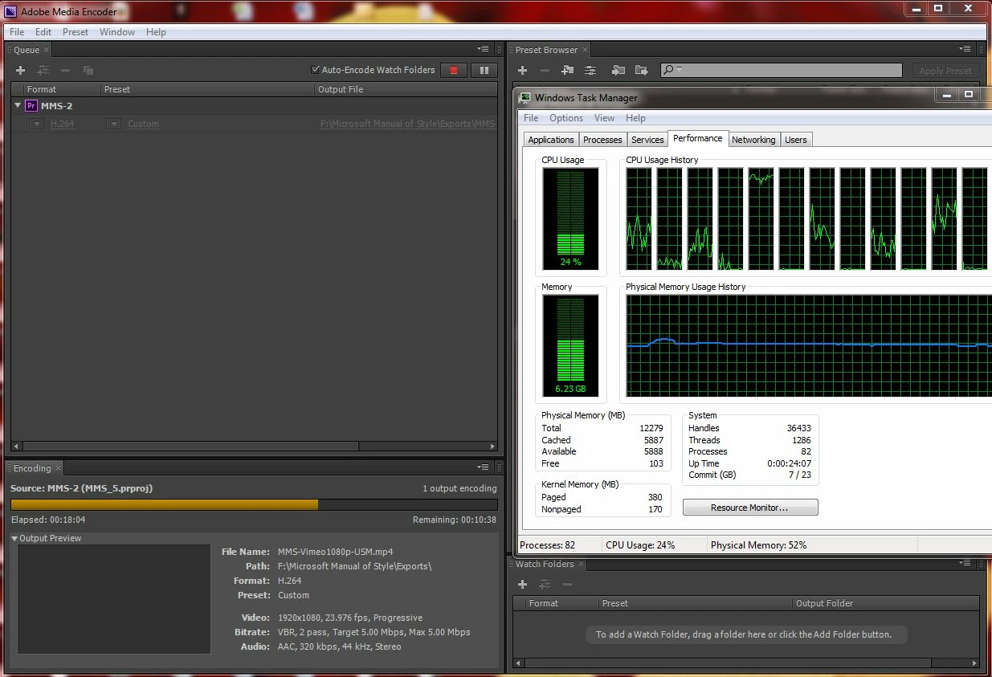The width and height of the screenshot is (992, 677).
Task: Click the Format column header in Queue
Action: coord(42,89)
